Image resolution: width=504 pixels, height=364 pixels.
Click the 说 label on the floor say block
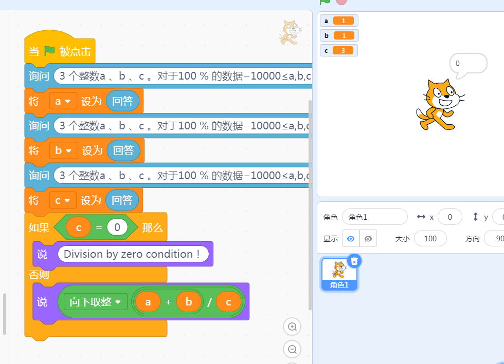[42, 302]
